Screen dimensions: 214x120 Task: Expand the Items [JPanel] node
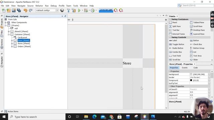click(x=12, y=43)
